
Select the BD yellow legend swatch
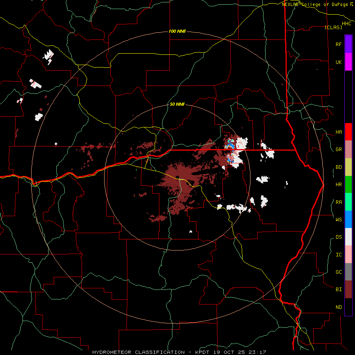[x=348, y=167]
